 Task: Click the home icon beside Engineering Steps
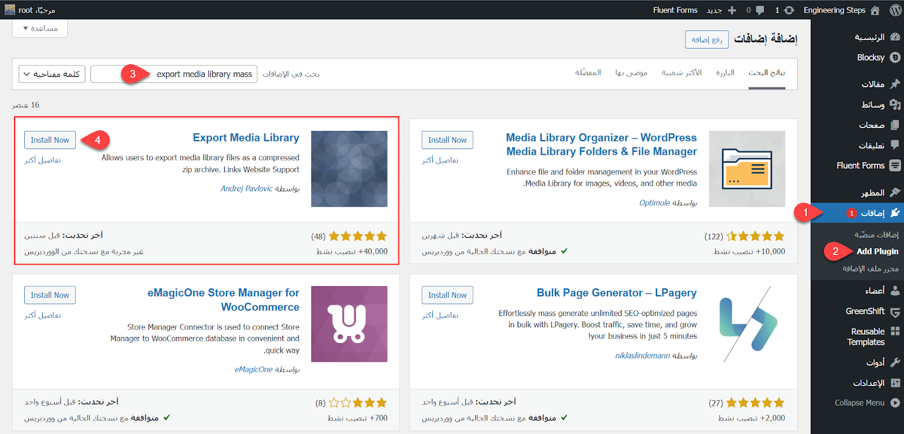[875, 10]
